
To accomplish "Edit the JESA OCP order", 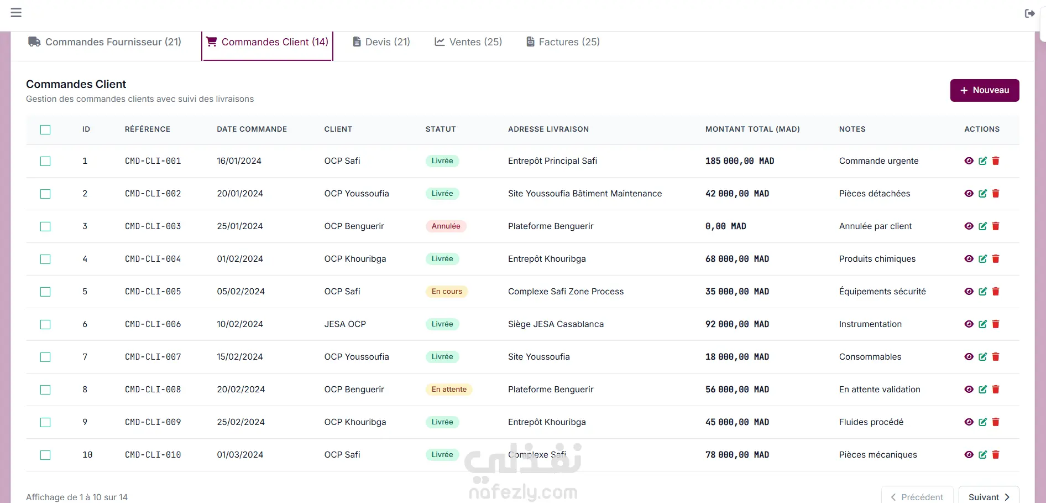I will tap(982, 324).
